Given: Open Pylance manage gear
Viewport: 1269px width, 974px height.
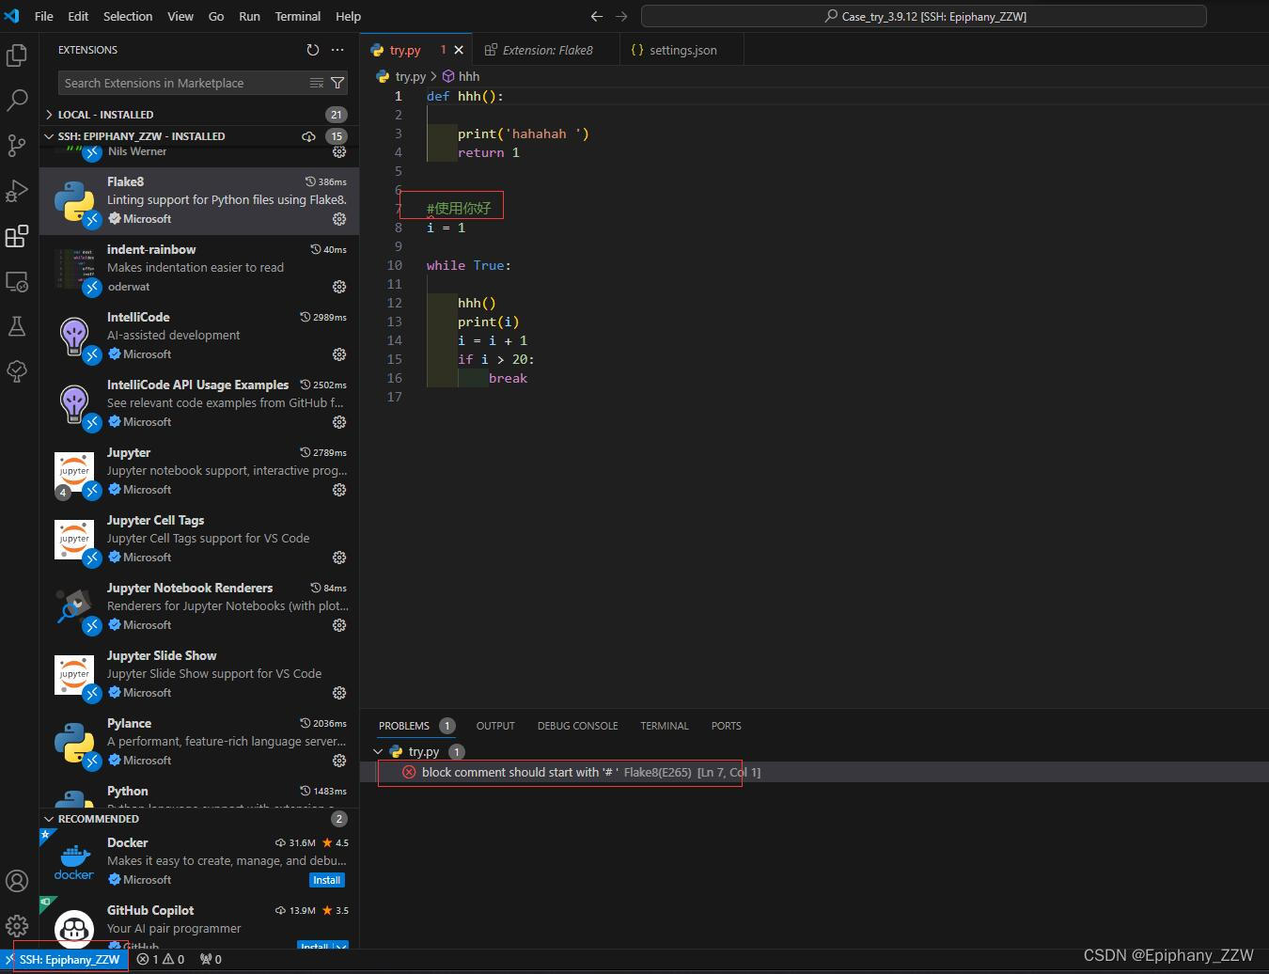Looking at the screenshot, I should pyautogui.click(x=339, y=761).
